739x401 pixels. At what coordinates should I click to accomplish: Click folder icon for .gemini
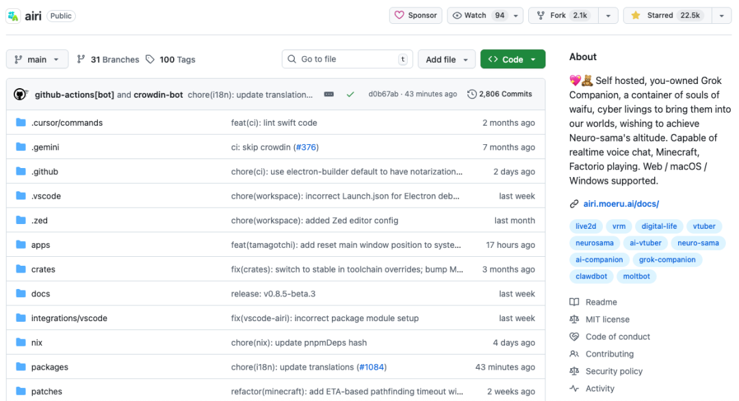click(21, 147)
